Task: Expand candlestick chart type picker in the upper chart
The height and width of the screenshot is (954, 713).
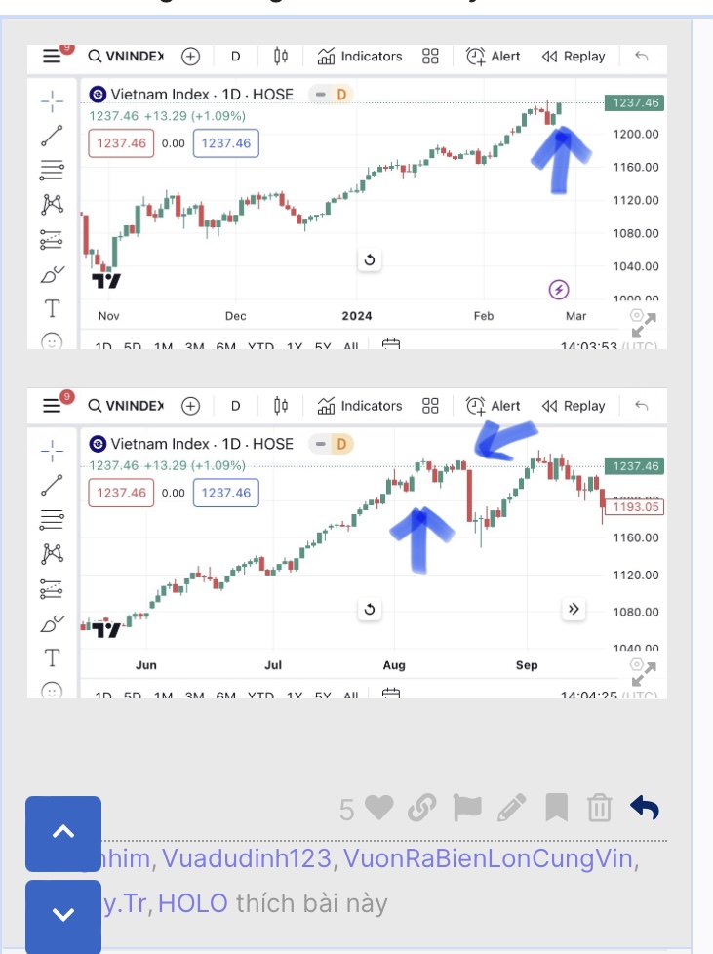Action: 281,57
